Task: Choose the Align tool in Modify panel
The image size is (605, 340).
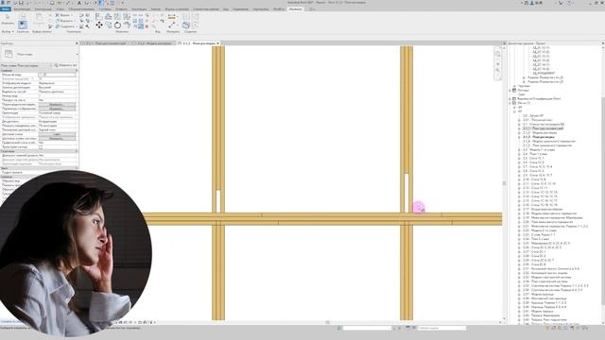Action: pos(99,17)
